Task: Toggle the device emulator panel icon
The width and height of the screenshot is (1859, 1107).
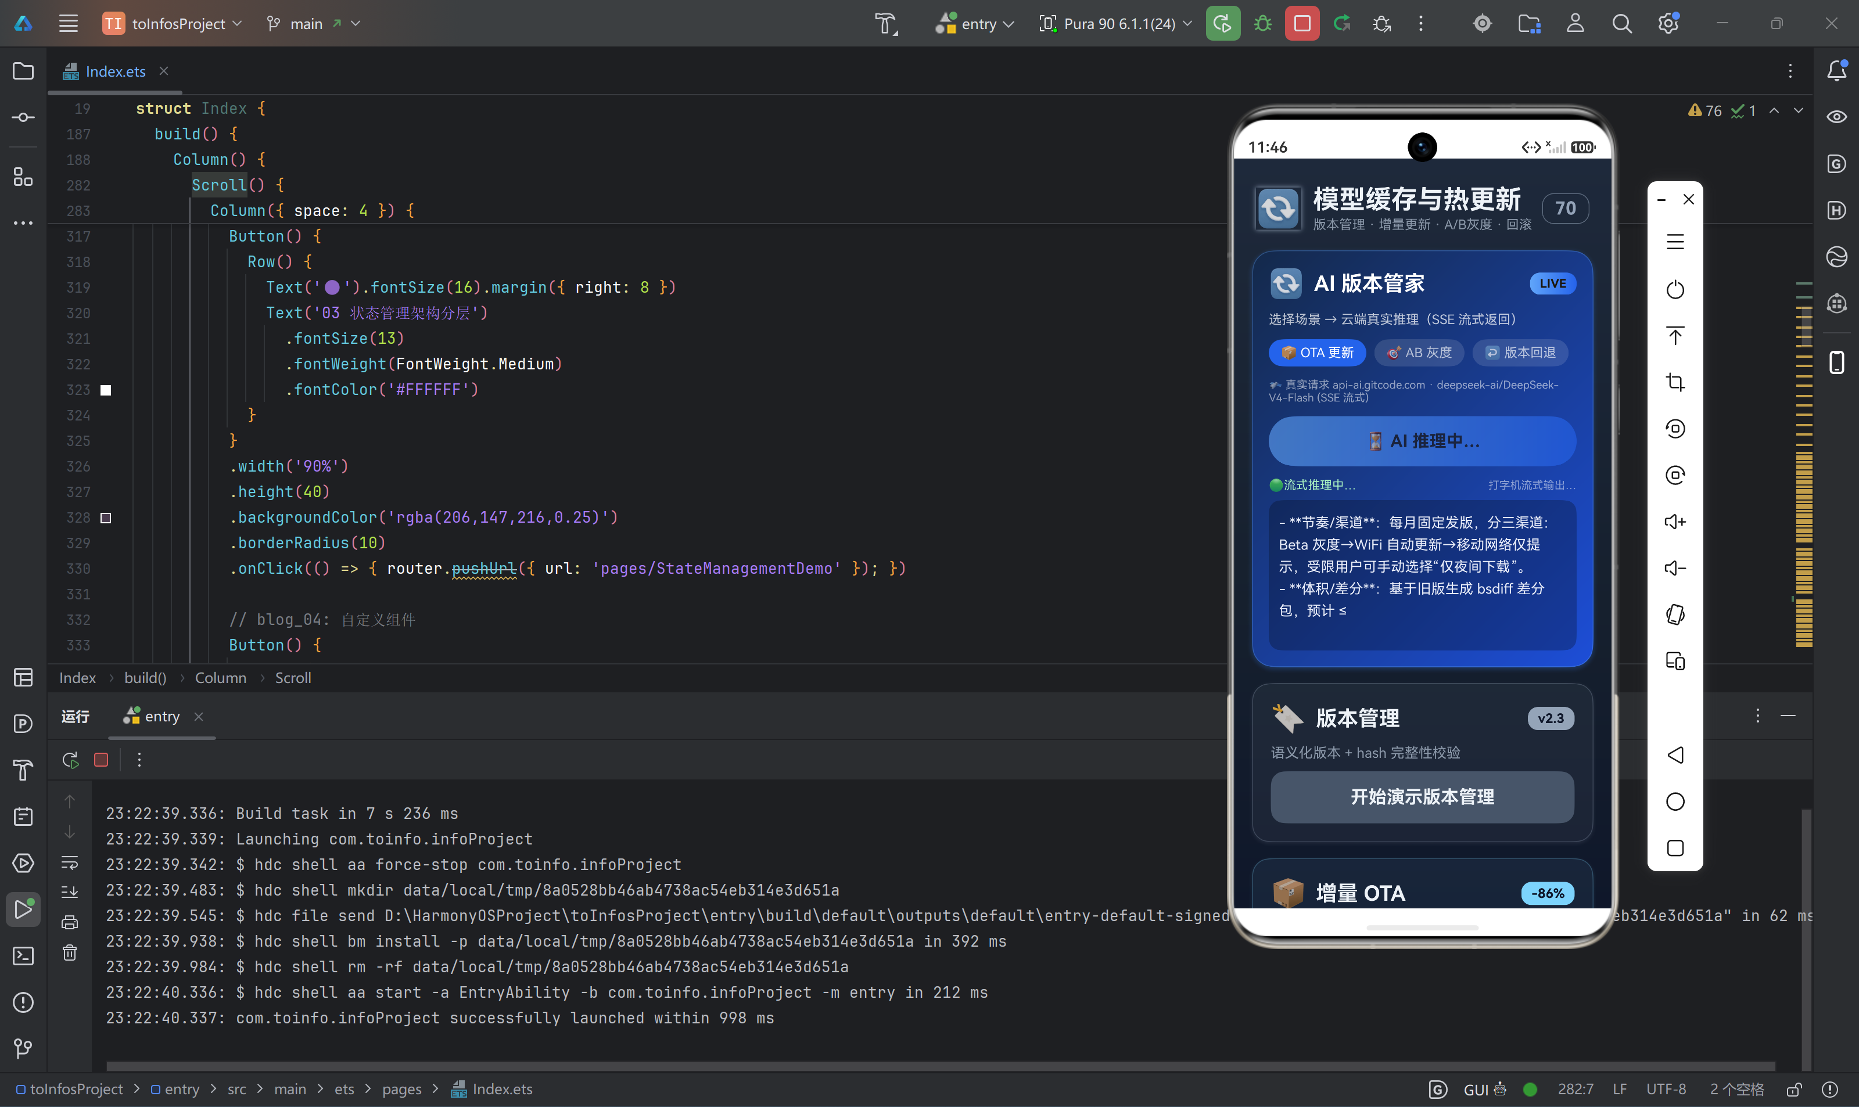Action: [x=1836, y=362]
